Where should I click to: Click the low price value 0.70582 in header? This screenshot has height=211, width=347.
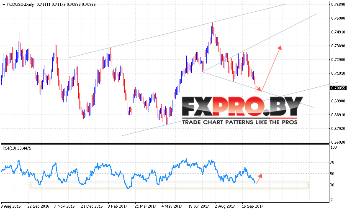(74, 5)
